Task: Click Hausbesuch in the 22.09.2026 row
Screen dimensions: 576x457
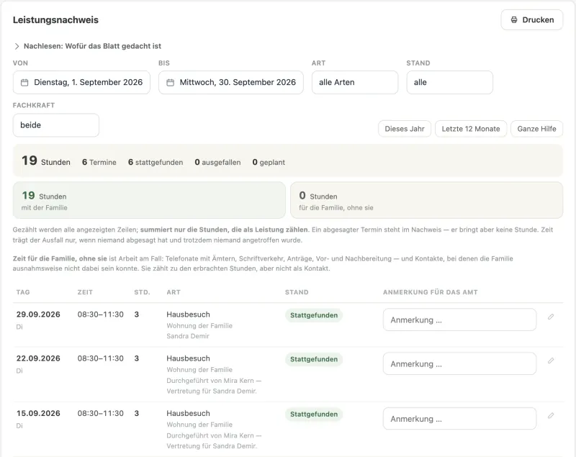Action: 188,358
